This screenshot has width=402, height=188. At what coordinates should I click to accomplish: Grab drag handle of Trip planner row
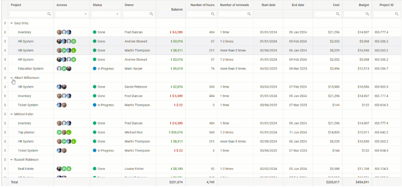[5, 132]
